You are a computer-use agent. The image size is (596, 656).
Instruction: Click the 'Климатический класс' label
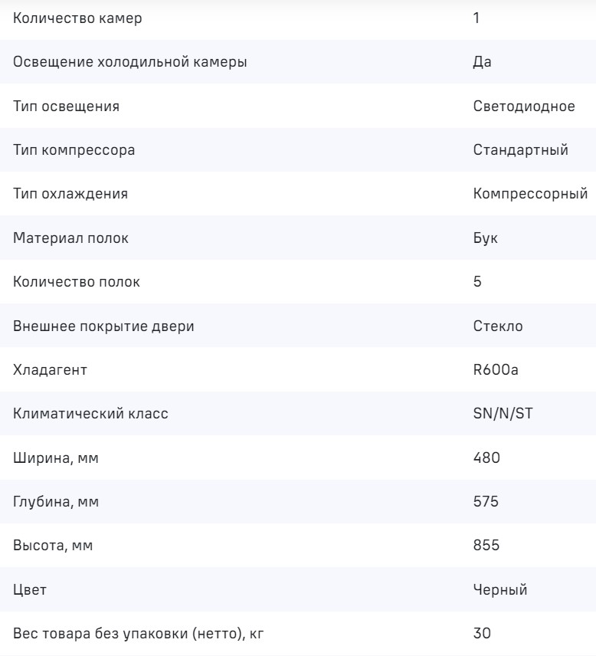(x=91, y=414)
